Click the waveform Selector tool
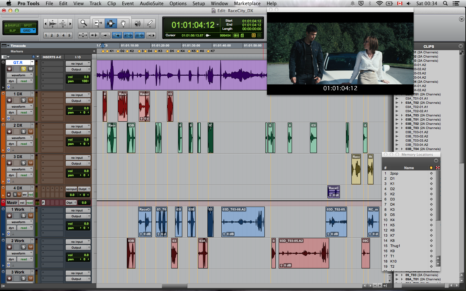 click(x=111, y=23)
